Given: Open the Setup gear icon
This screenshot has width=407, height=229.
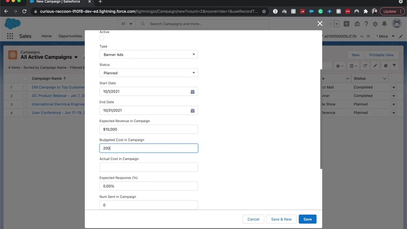Looking at the screenshot, I should click(x=375, y=24).
